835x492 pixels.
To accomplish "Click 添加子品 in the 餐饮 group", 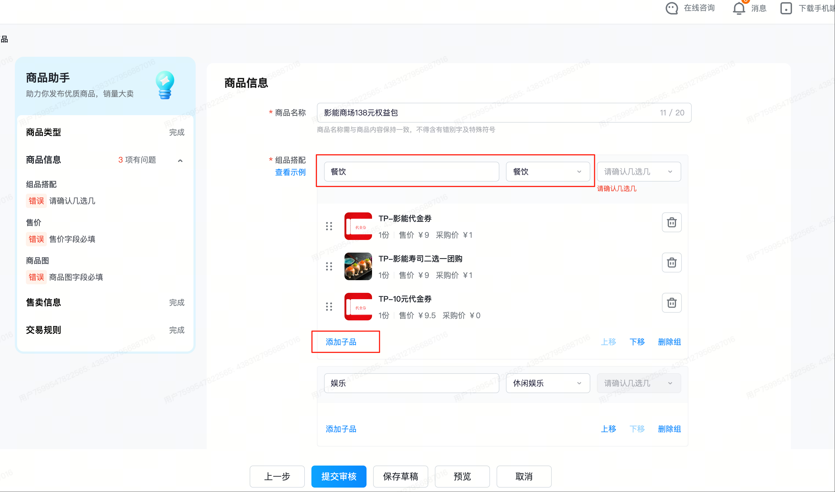I will pos(341,342).
